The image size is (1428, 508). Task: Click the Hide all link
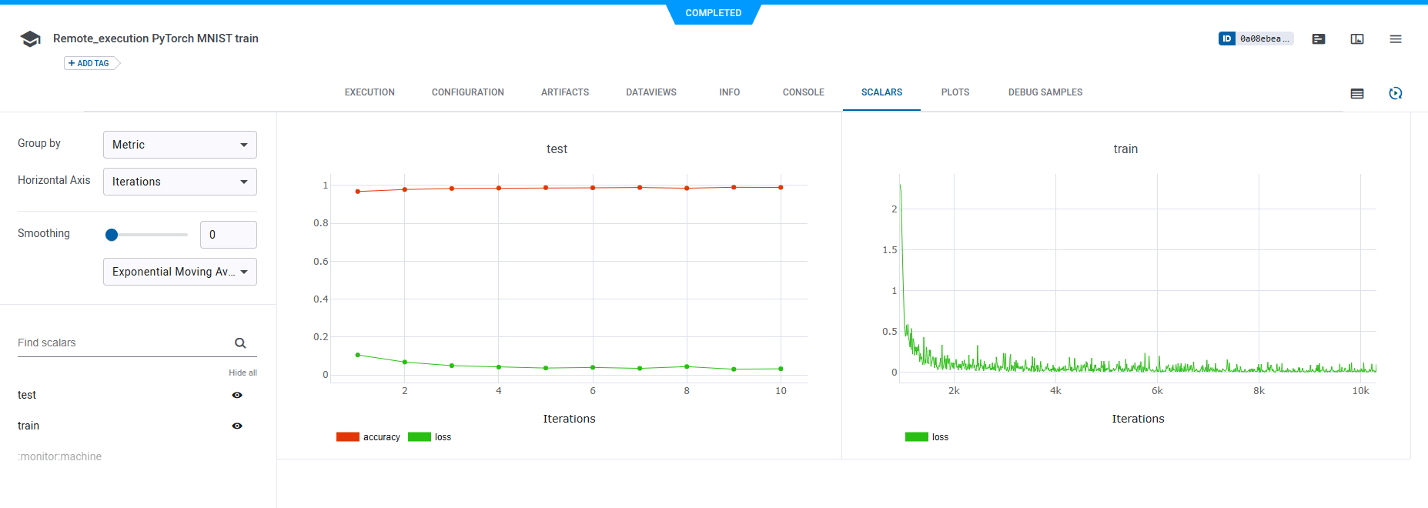click(242, 373)
